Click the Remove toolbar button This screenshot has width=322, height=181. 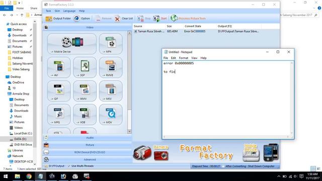103,19
